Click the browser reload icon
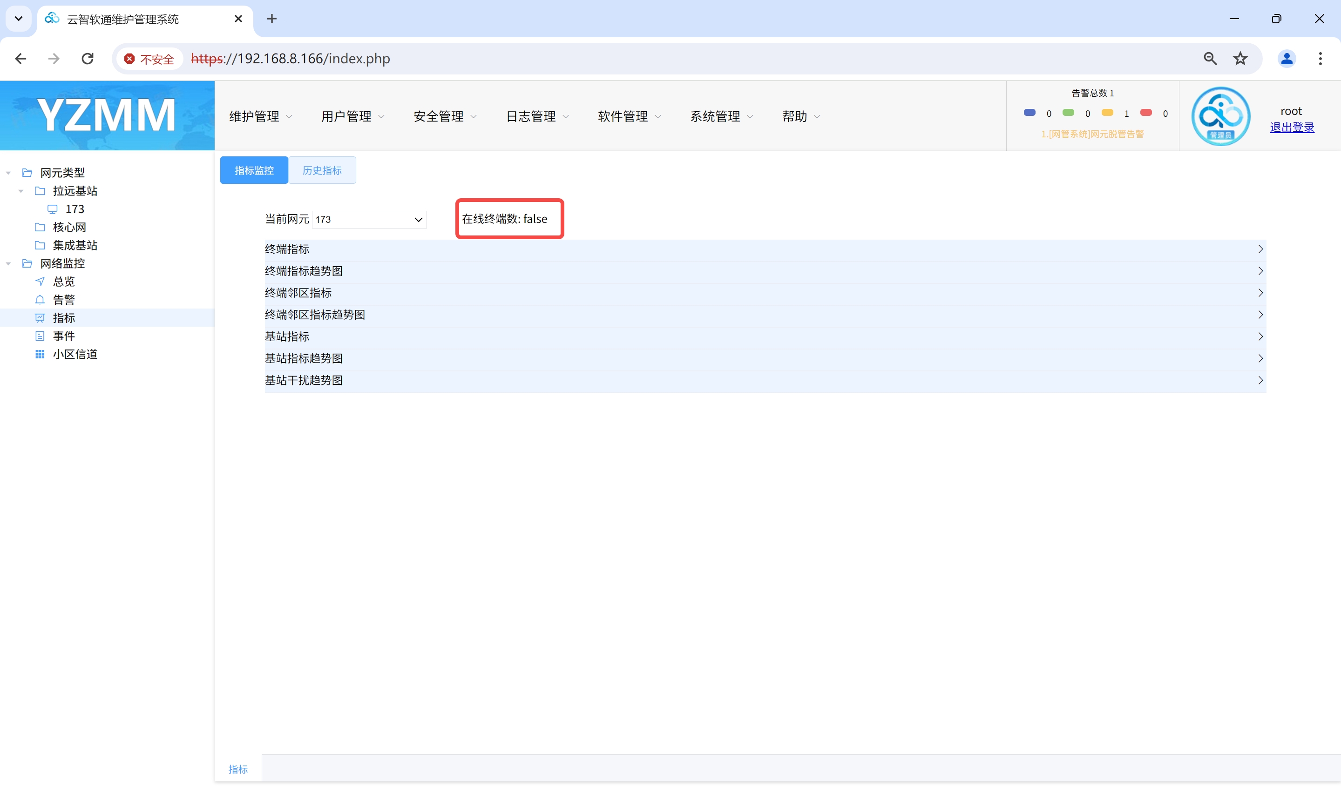Image resolution: width=1341 pixels, height=793 pixels. pyautogui.click(x=88, y=58)
